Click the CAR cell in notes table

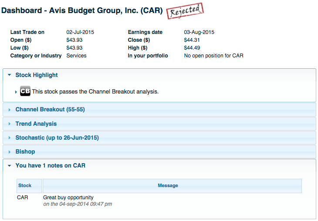point(23,198)
